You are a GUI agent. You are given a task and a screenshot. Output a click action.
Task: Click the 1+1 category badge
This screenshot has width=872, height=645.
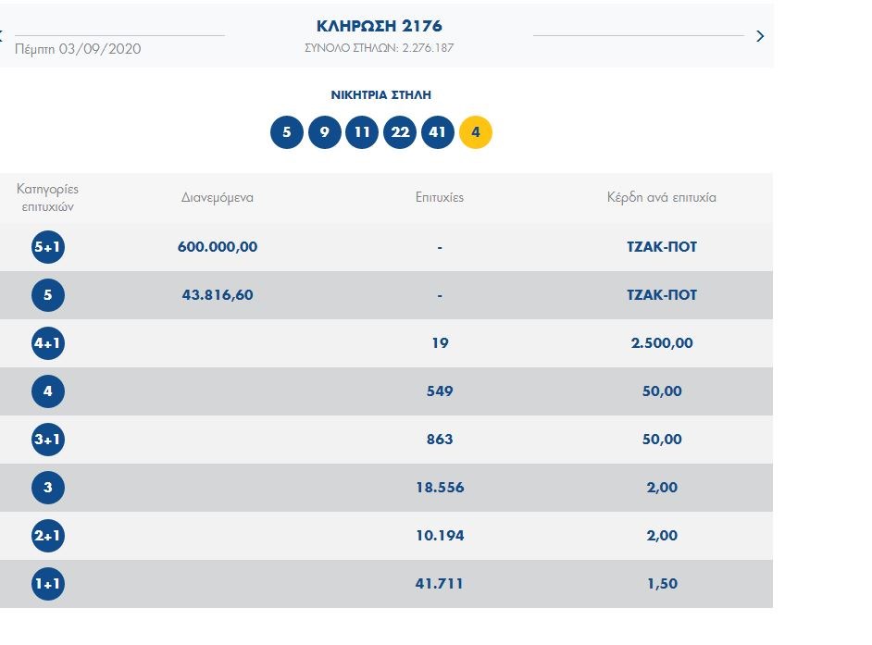48,584
